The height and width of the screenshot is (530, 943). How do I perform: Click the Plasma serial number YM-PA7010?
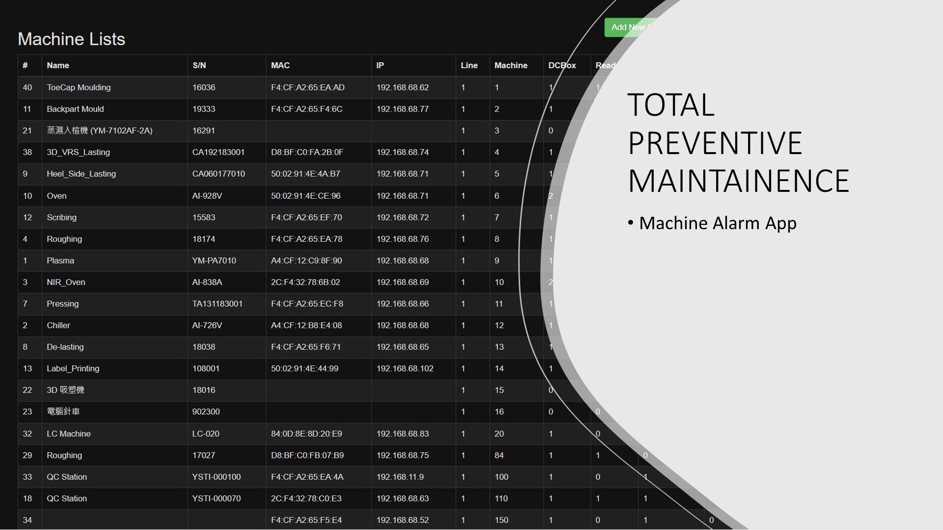coord(214,261)
